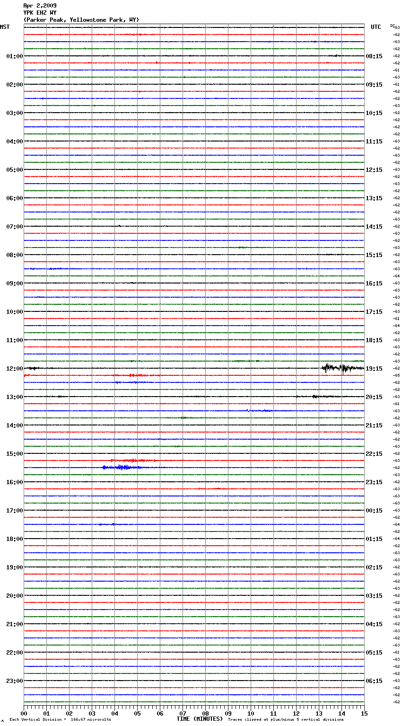Click the '02:00' MST time label
The height and width of the screenshot is (726, 402).
point(15,85)
